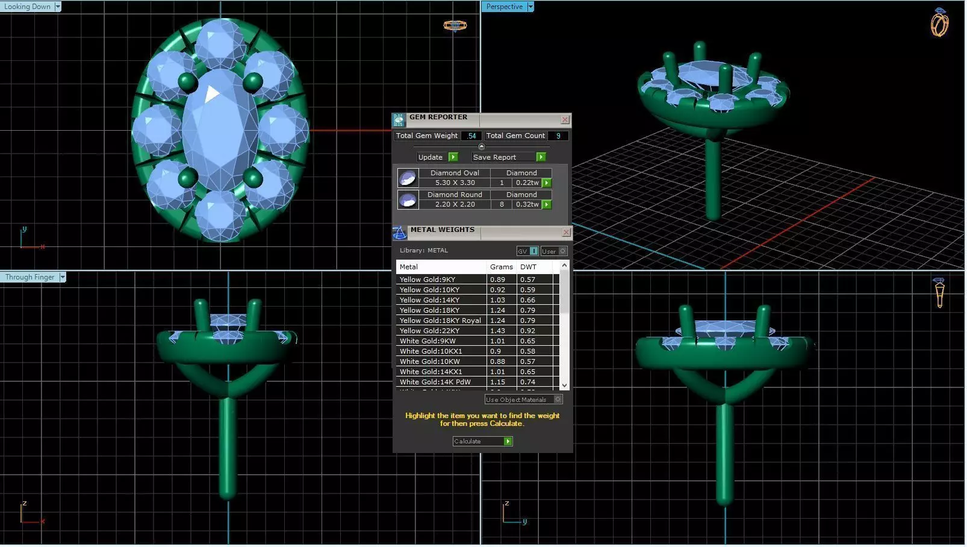
Task: Select the Diamond Oval gem thumbnail
Action: tap(408, 178)
